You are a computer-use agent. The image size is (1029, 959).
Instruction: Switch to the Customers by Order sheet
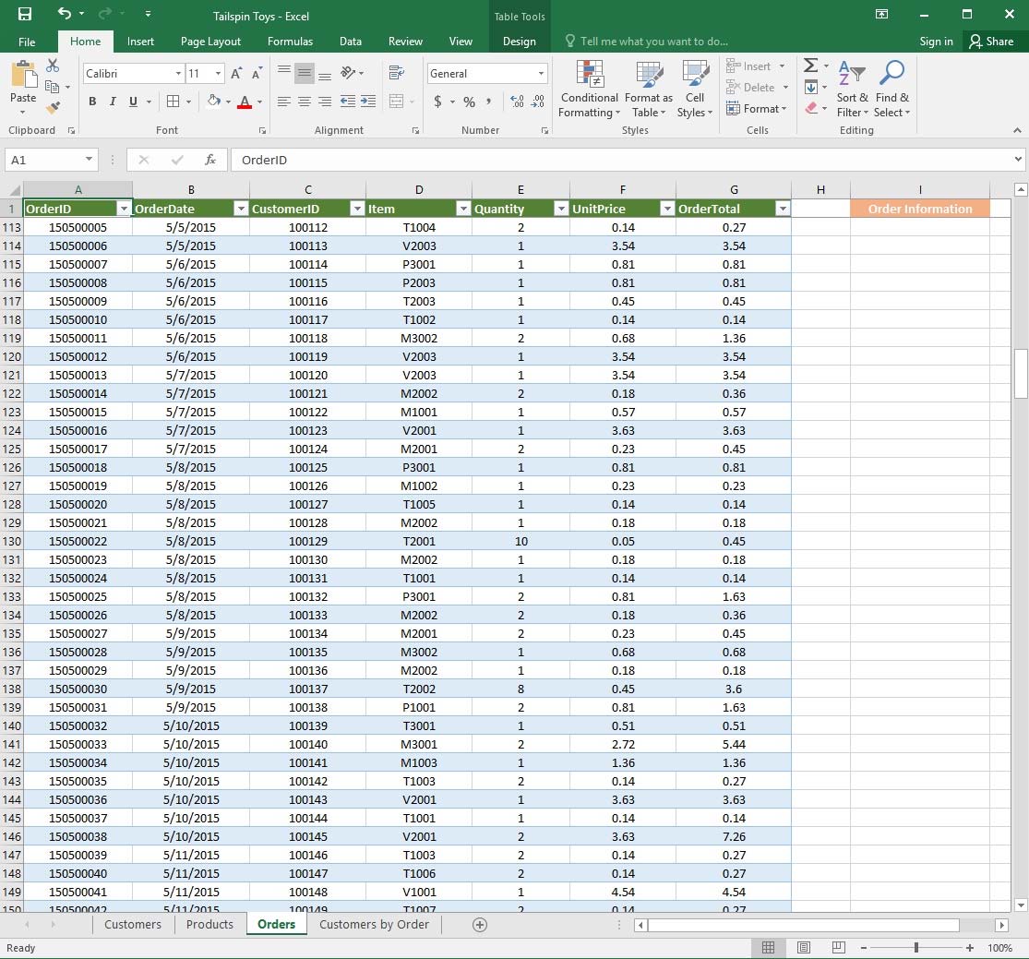click(374, 925)
